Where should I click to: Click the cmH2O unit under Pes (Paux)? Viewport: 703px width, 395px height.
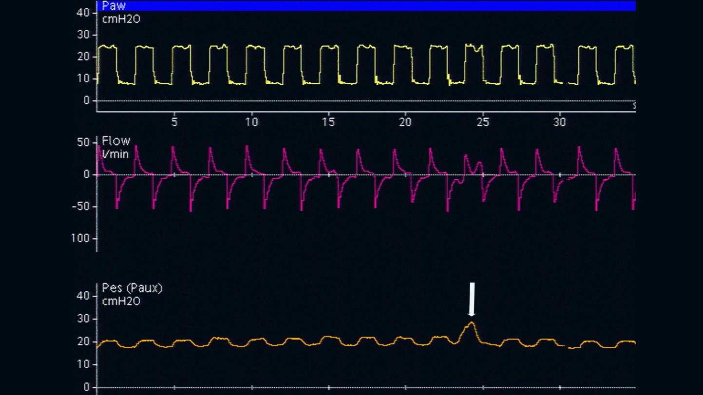[x=121, y=301]
